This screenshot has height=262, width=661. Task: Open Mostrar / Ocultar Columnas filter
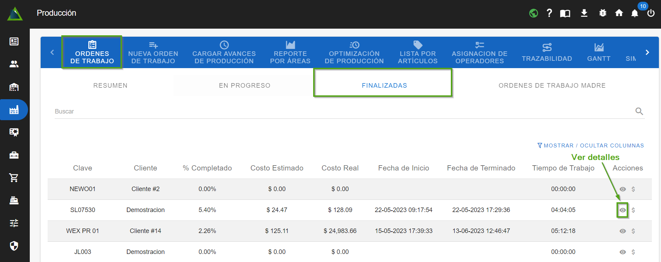591,146
